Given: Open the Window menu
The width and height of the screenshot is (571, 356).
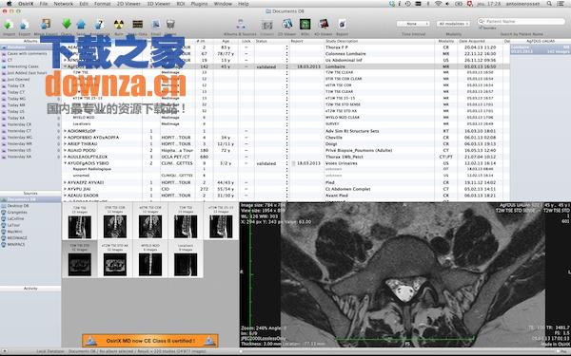Looking at the screenshot, I should 223,4.
